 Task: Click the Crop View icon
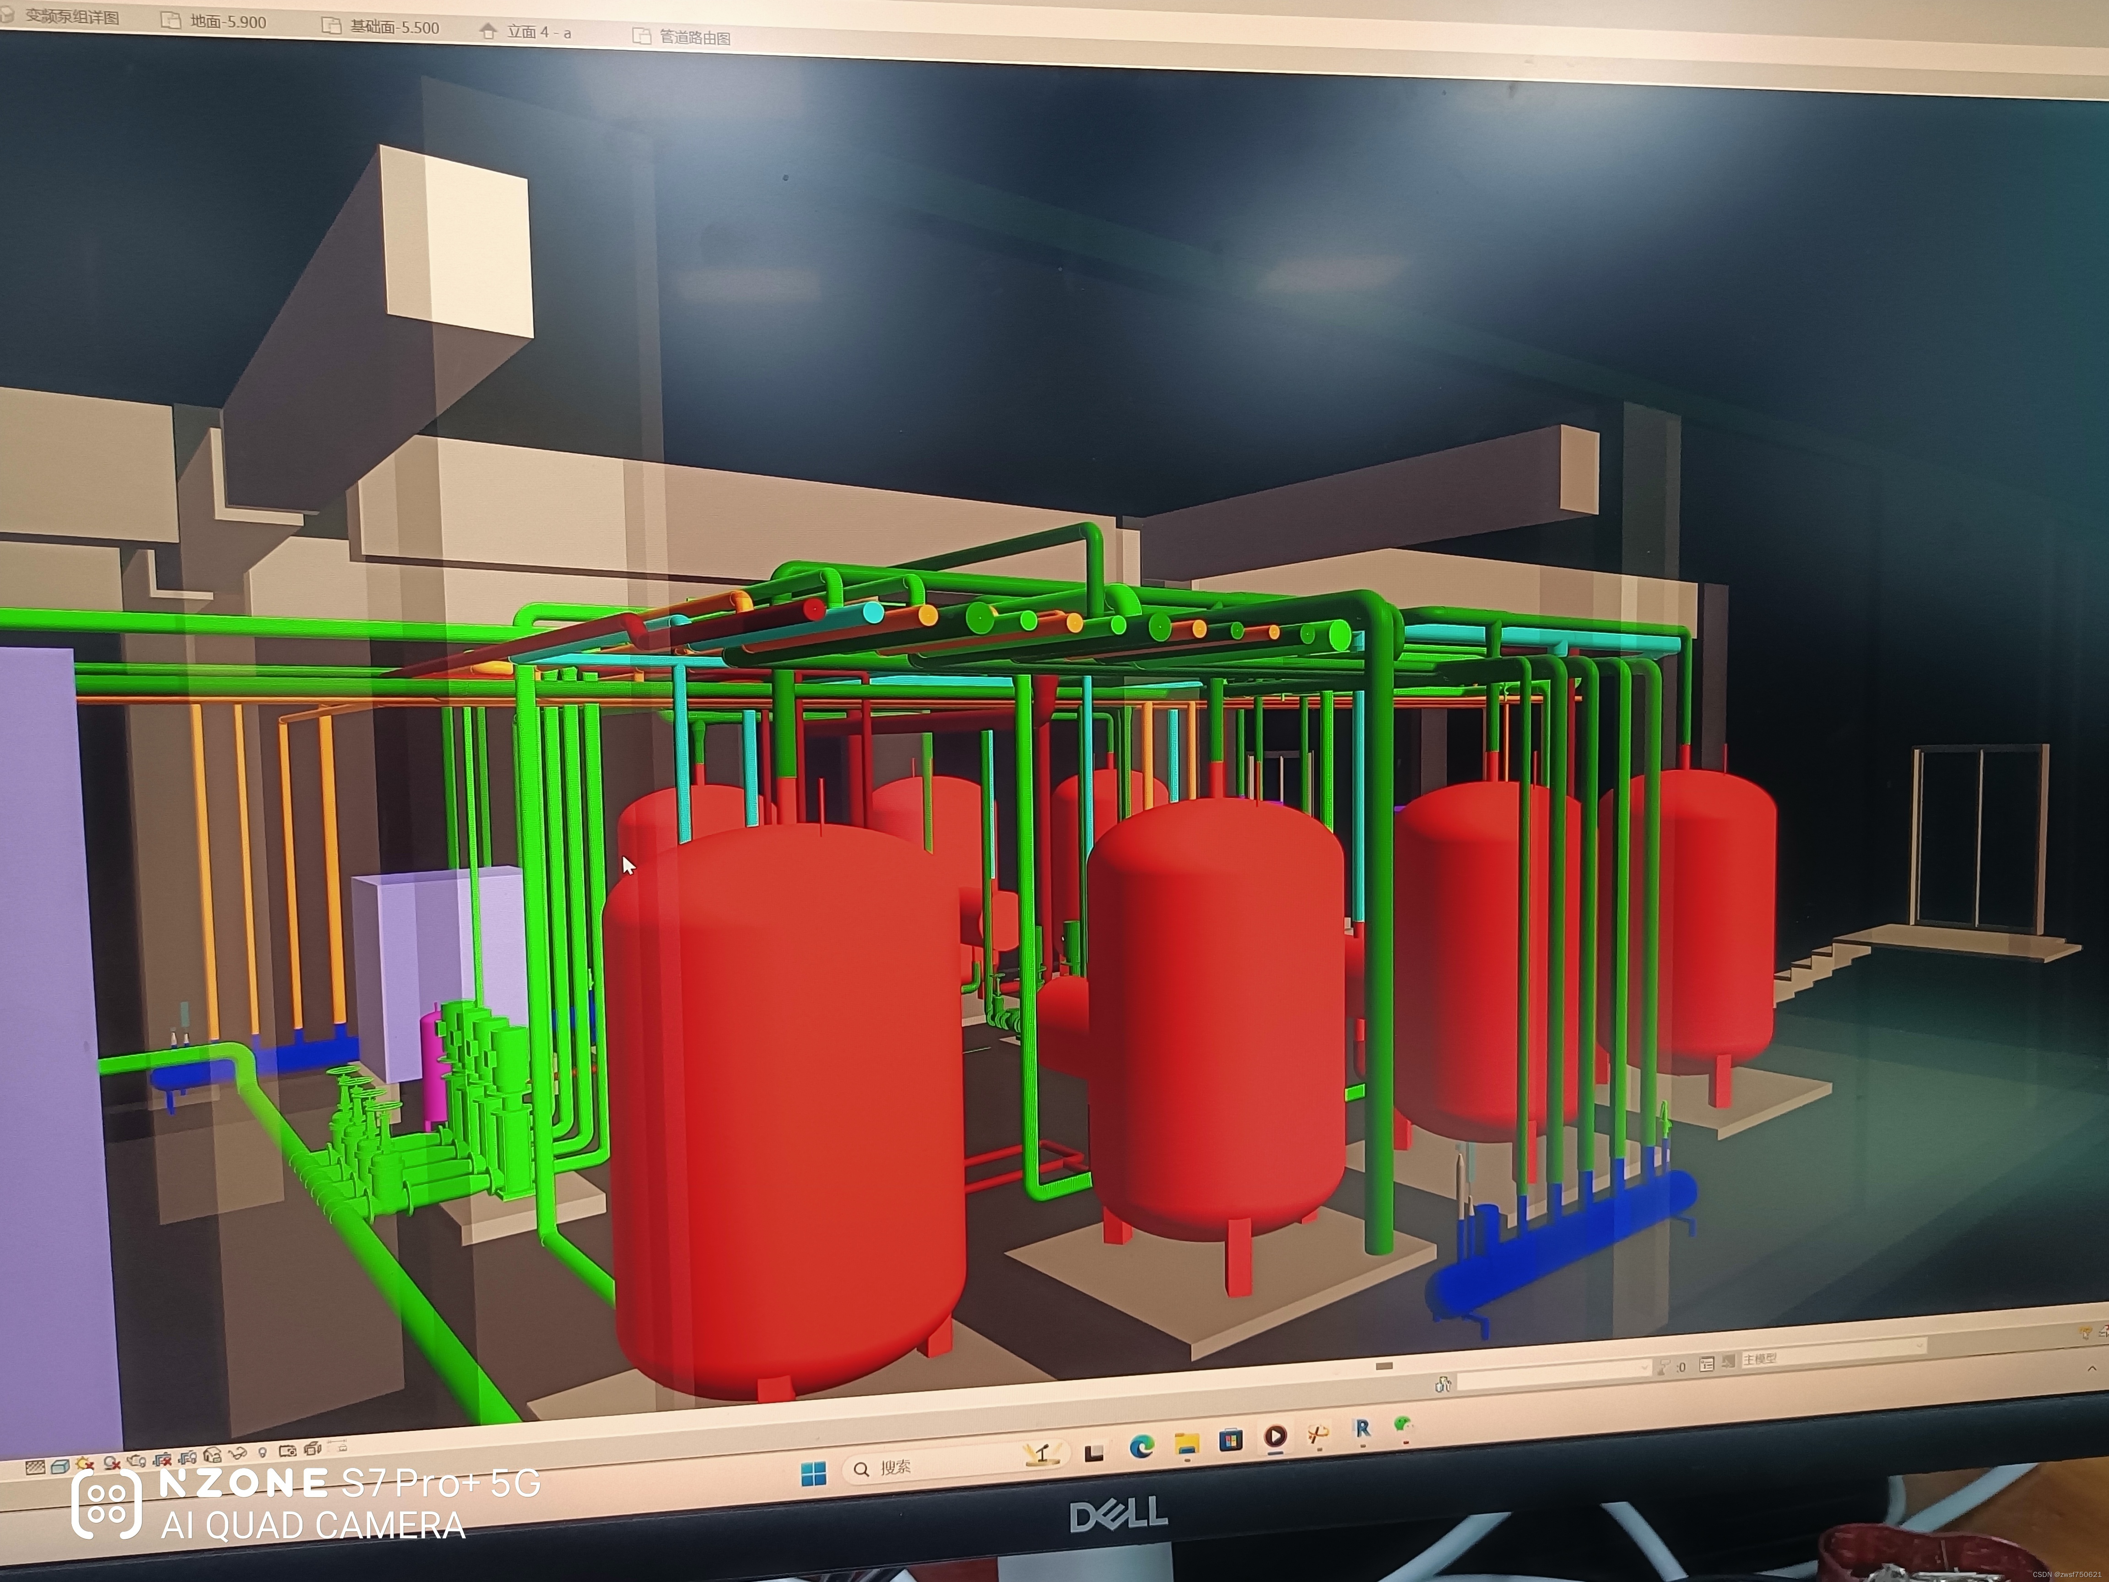click(x=162, y=1460)
